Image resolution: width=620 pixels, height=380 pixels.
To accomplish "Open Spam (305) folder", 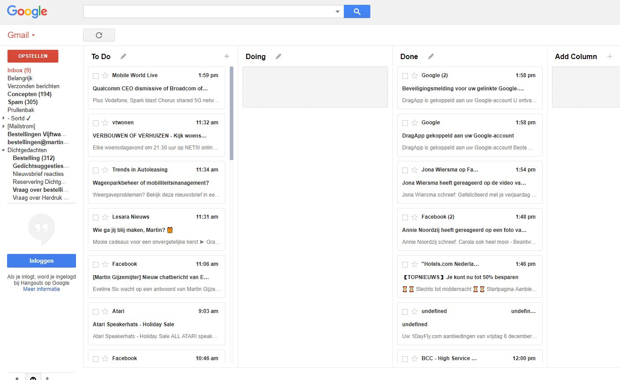I will coord(23,102).
